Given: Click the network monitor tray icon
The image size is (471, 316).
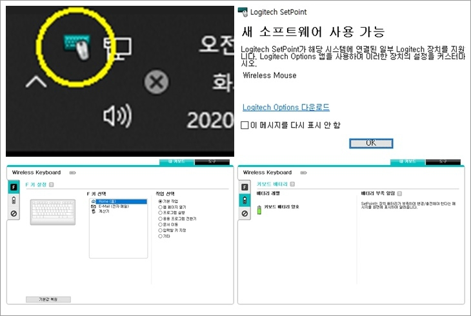Looking at the screenshot, I should 117,48.
